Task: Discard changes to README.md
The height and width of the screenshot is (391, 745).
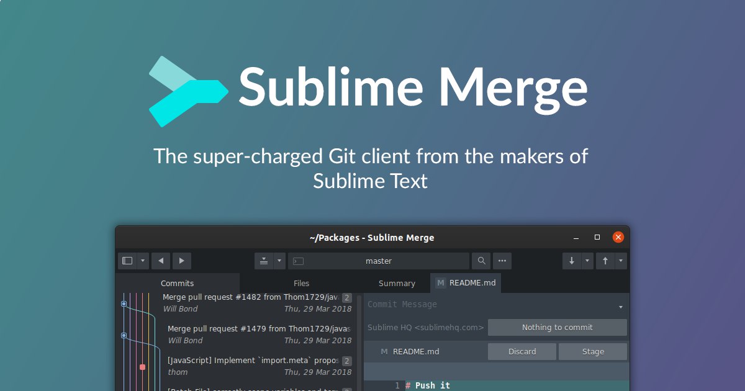Action: pos(522,351)
